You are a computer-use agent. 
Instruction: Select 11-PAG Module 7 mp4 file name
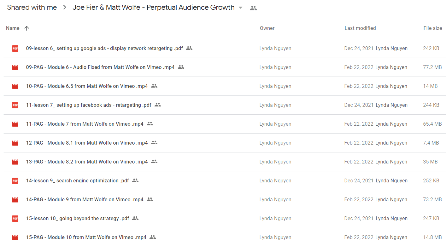(85, 124)
